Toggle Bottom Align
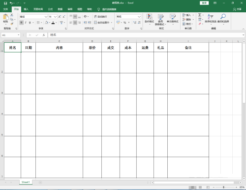 tap(79, 17)
